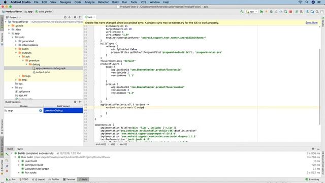Screen dimensions: 325x183
Task: Click the pin tab icon in Build window
Action: [x=7, y=166]
